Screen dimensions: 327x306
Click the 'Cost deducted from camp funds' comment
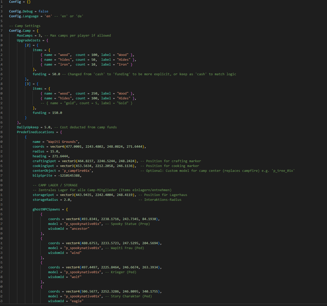85,127
